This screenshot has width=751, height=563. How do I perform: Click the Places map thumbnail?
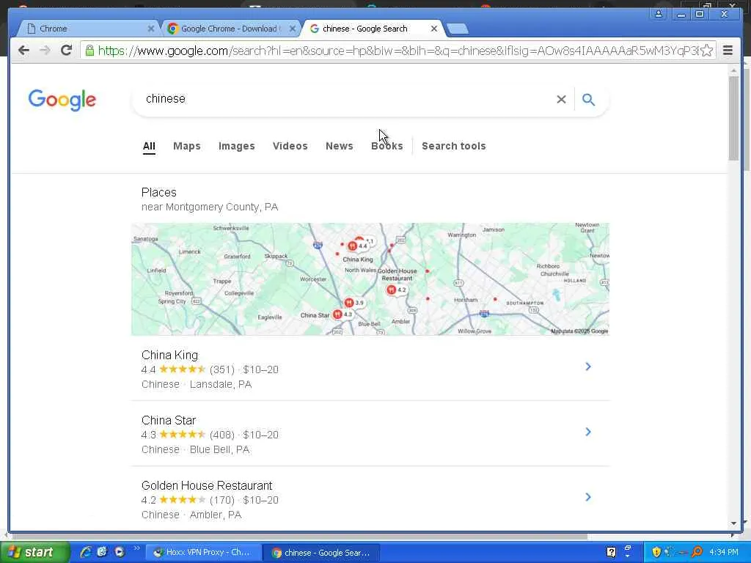(x=370, y=279)
